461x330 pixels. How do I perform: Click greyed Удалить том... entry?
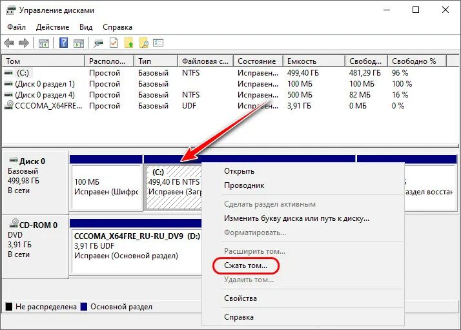(x=303, y=280)
